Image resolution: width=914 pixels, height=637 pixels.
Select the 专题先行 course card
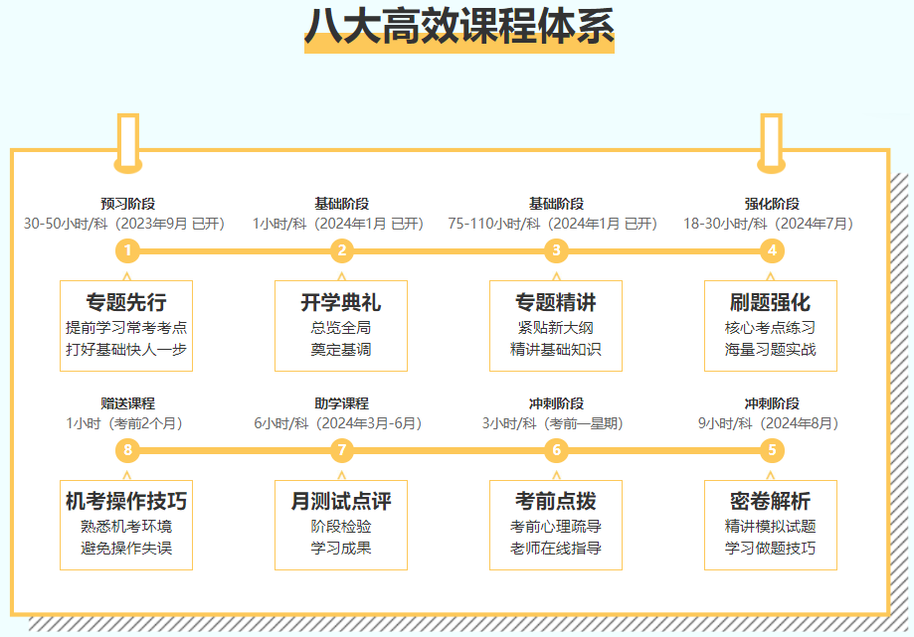(127, 324)
